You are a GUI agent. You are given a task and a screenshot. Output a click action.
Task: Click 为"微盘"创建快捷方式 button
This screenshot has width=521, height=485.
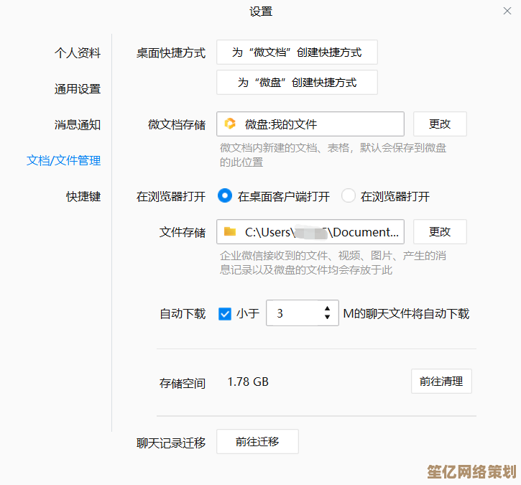(x=297, y=83)
